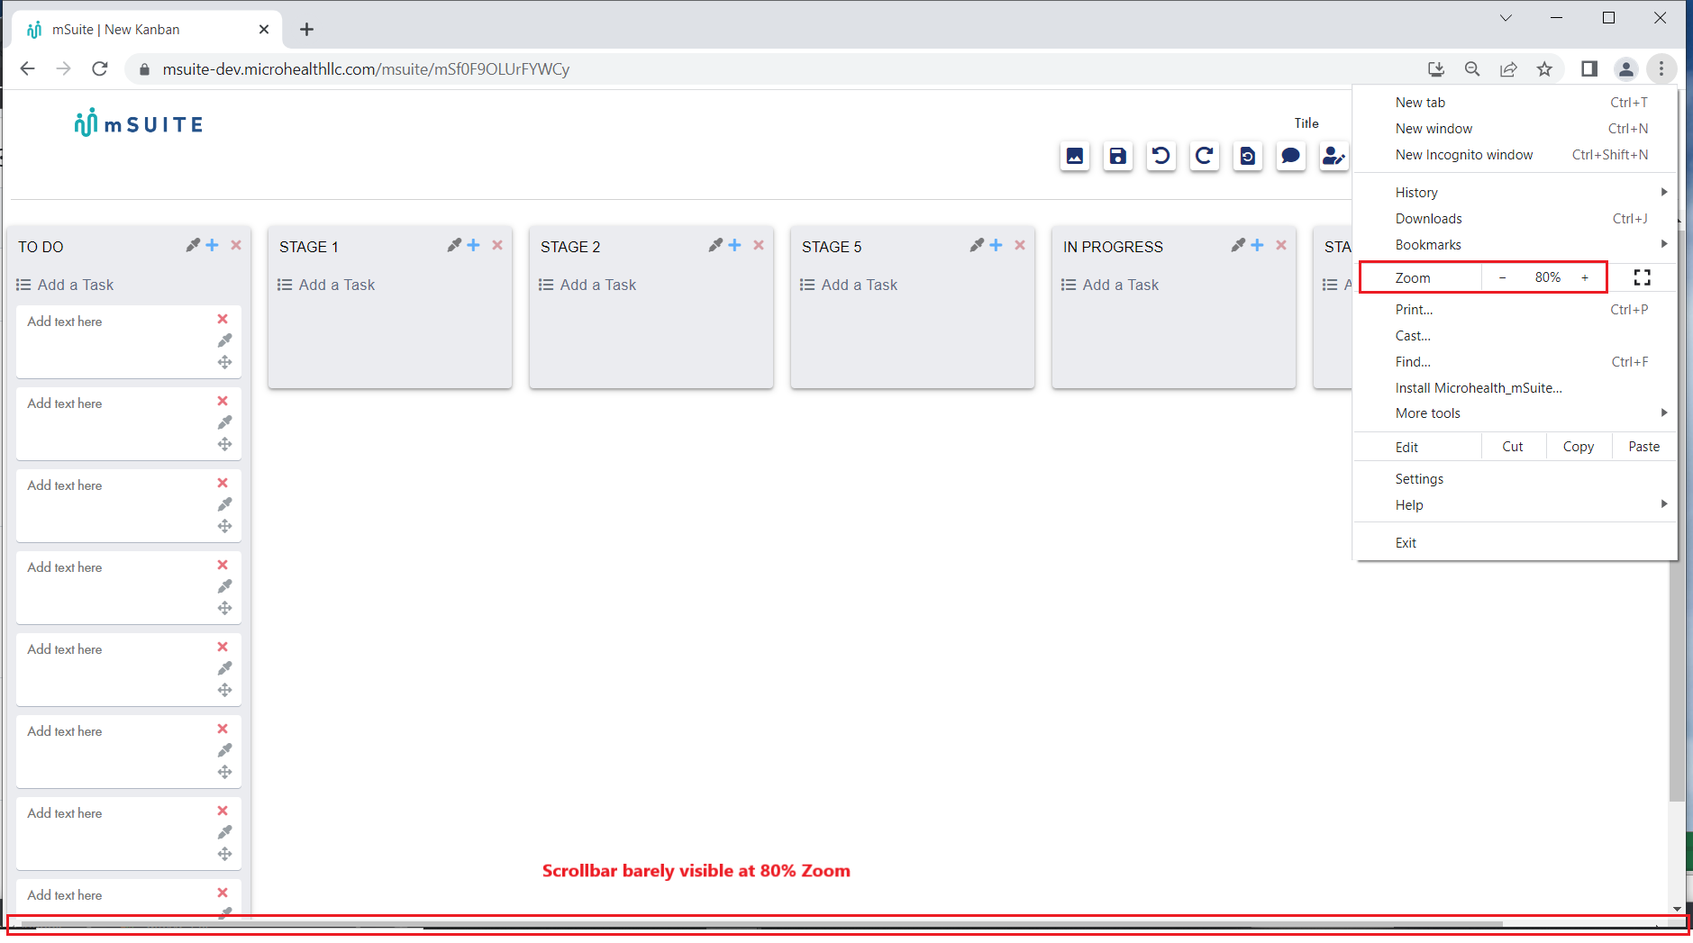The width and height of the screenshot is (1693, 943).
Task: Export the kanban board as an image
Action: (x=1075, y=156)
